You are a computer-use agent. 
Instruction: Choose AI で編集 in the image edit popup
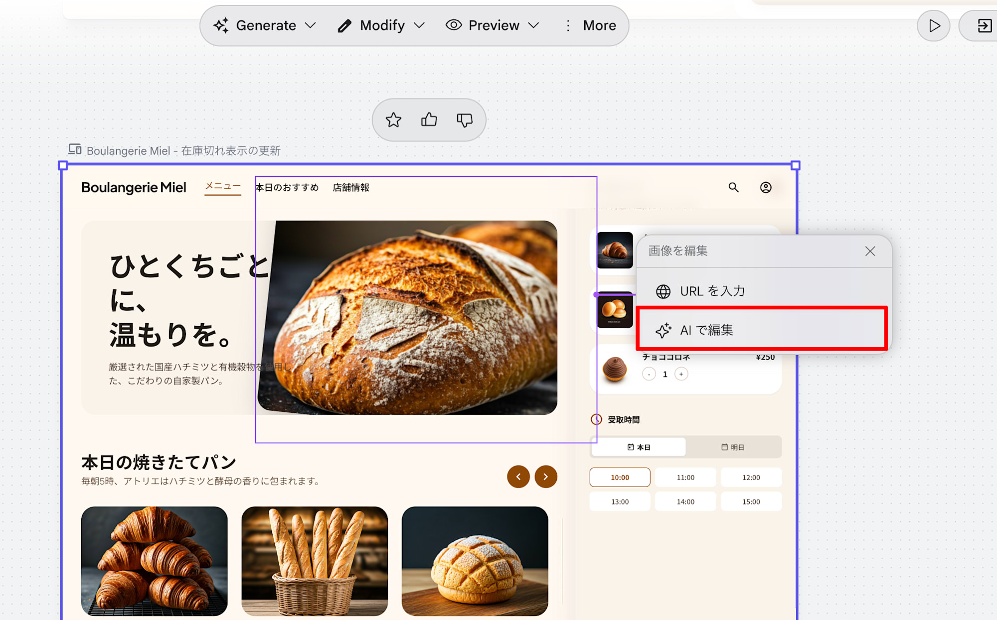point(707,330)
